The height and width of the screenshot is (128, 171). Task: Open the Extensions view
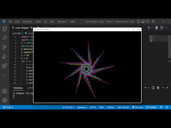click(5, 66)
